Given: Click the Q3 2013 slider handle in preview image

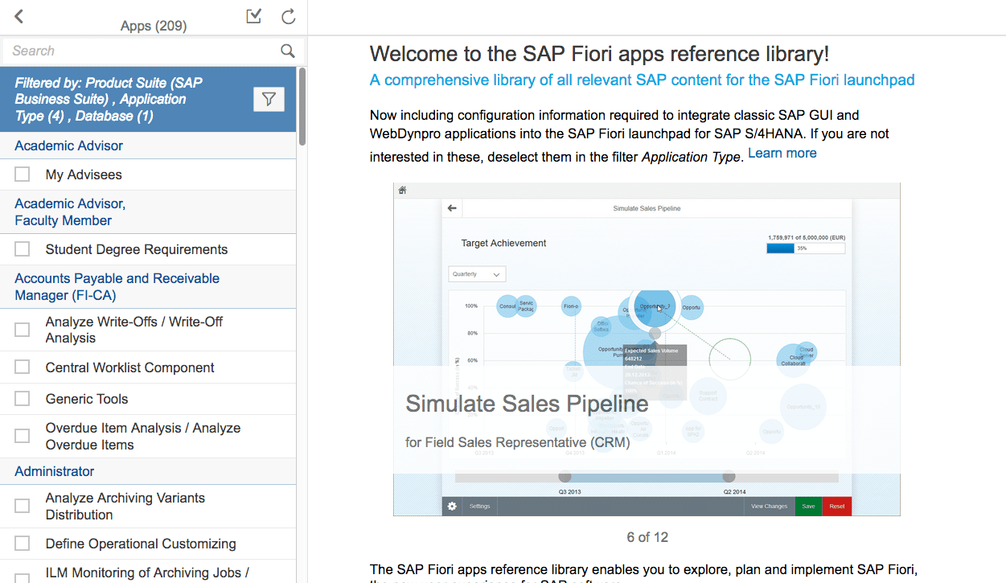Looking at the screenshot, I should [x=565, y=477].
